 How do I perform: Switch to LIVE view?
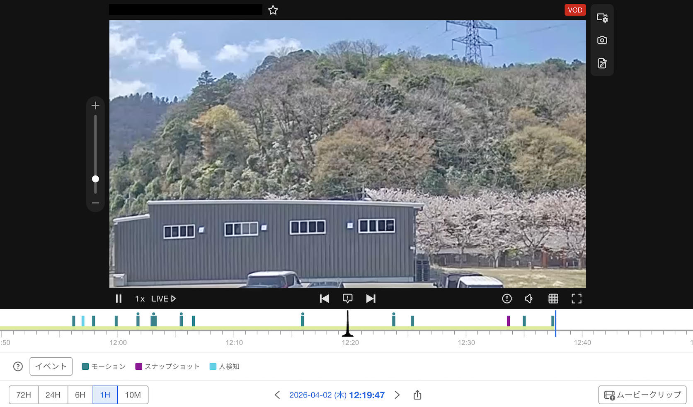tap(164, 299)
